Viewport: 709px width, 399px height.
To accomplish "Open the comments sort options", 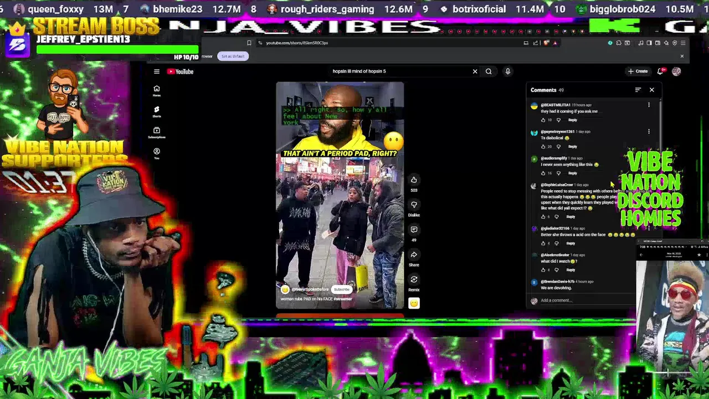I will pos(638,90).
